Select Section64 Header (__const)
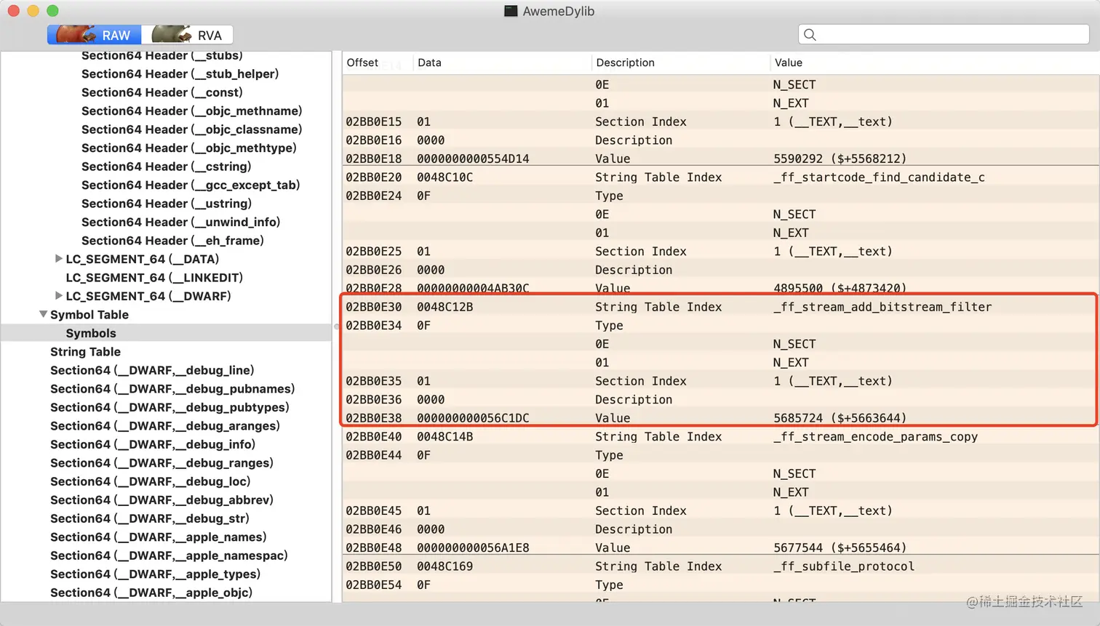 tap(162, 92)
